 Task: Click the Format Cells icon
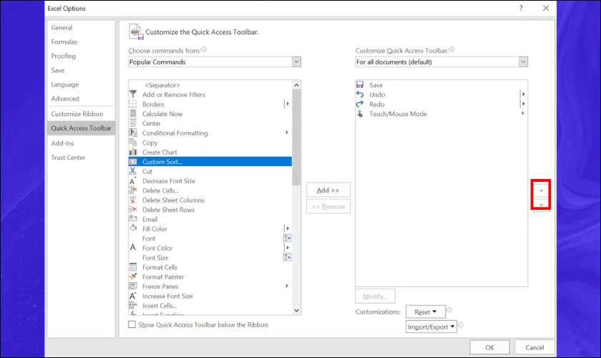tap(133, 267)
